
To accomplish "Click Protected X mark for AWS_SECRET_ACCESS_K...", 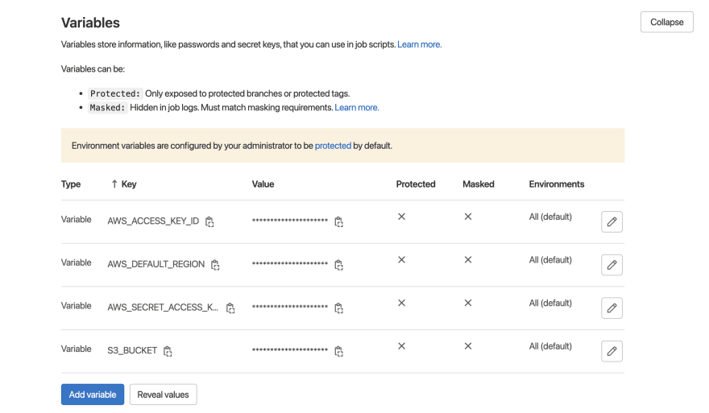I will click(401, 303).
